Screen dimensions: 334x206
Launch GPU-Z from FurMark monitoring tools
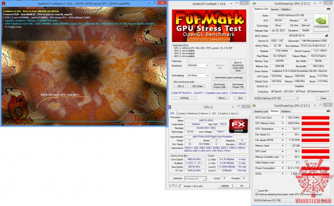(180, 86)
